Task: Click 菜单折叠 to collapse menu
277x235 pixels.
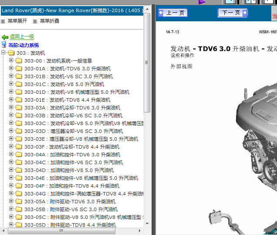Action: 50,21
